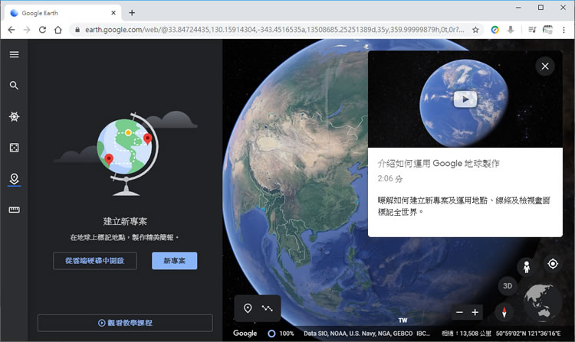Close the tutorial video card
Screen dimensions: 575x342
coord(545,67)
